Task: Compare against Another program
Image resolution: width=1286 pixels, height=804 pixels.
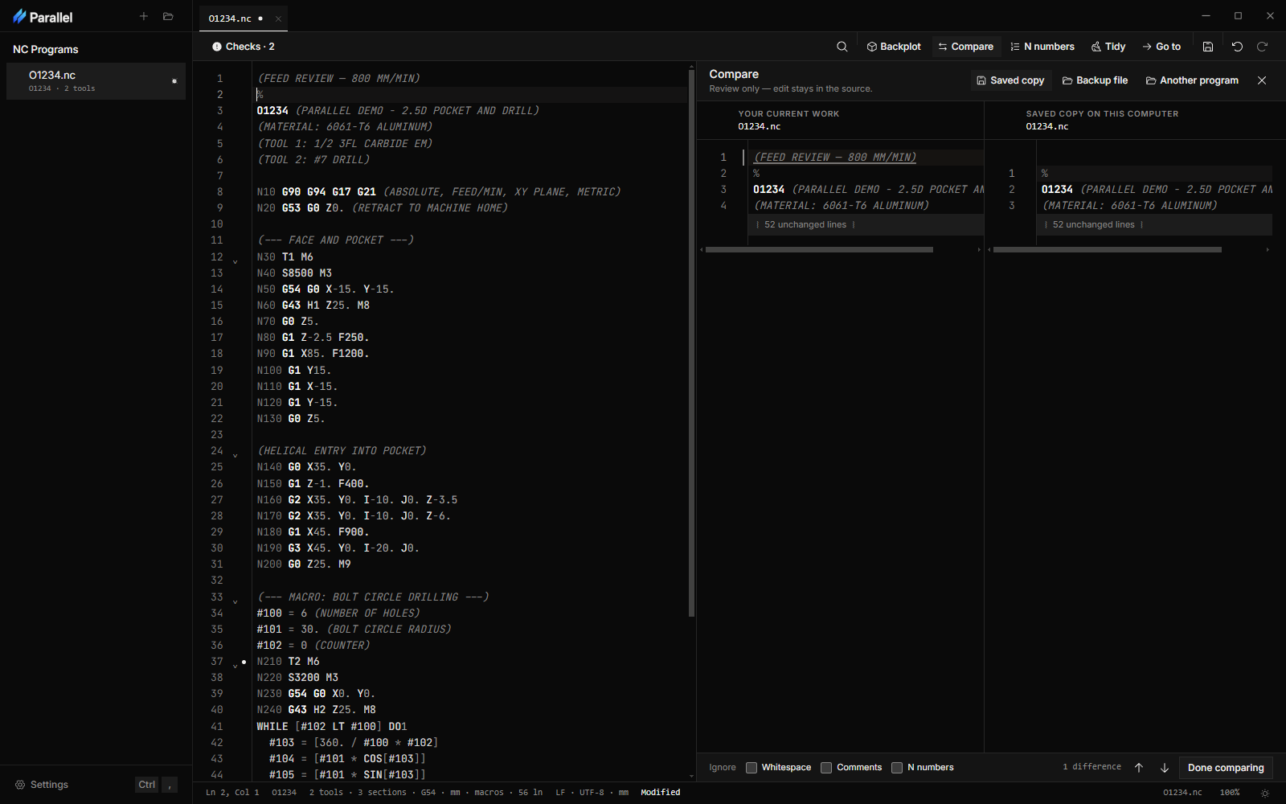Action: [x=1192, y=80]
